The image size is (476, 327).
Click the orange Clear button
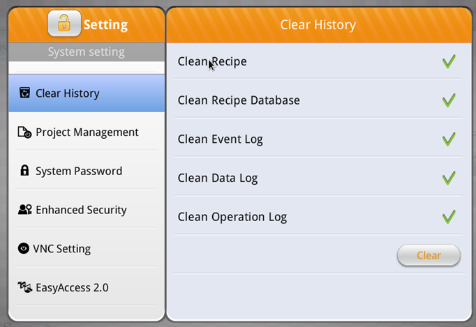click(429, 255)
